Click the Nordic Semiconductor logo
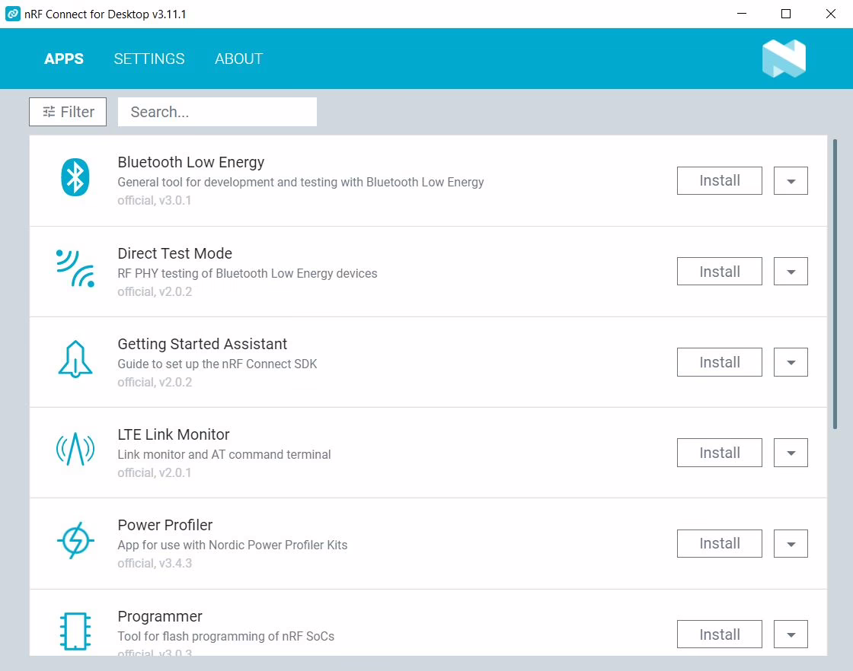Screen dimensions: 853x671 (783, 59)
